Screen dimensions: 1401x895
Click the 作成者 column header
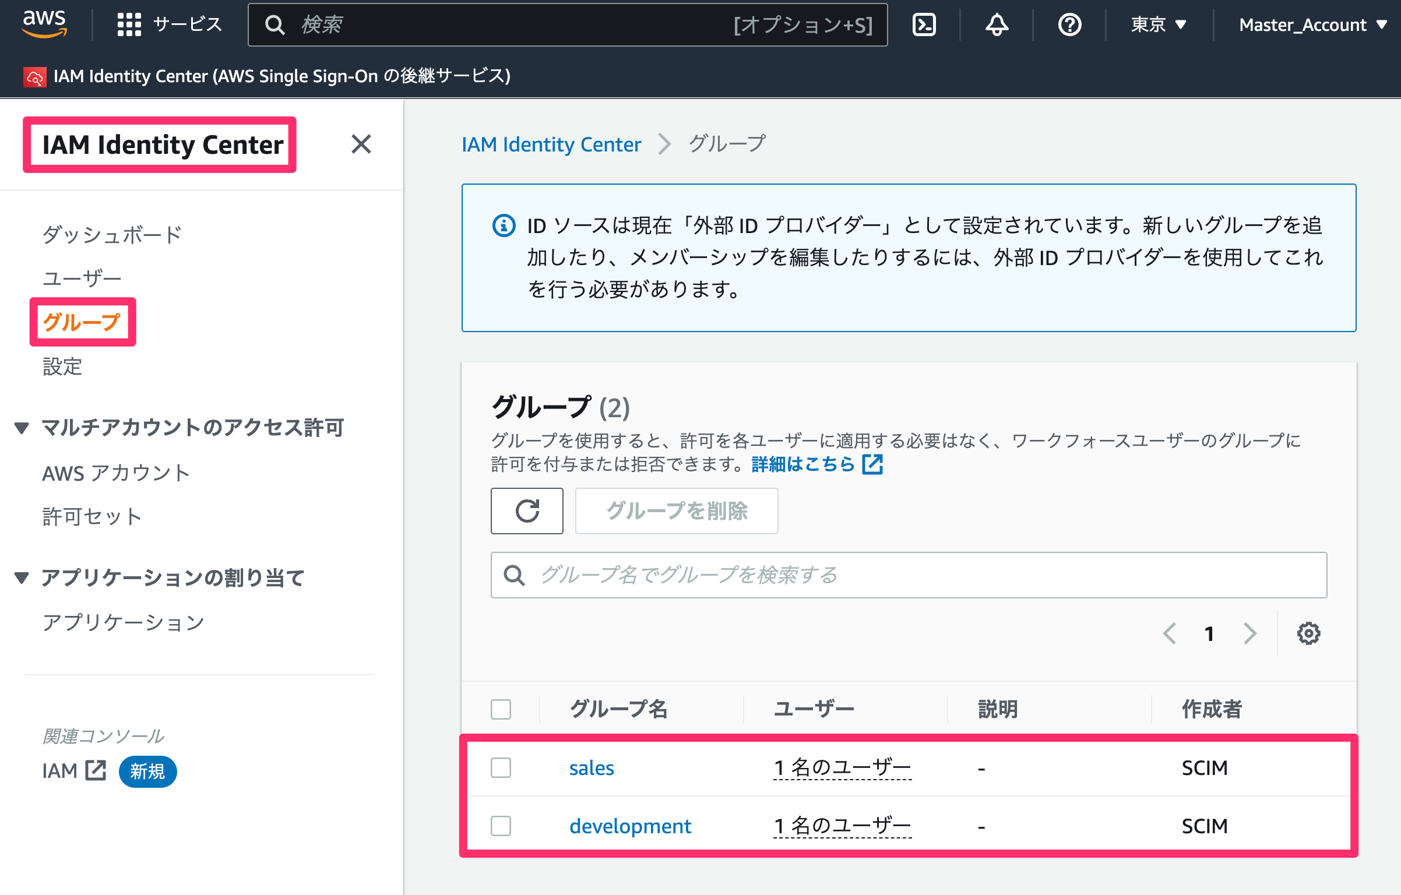[1212, 709]
